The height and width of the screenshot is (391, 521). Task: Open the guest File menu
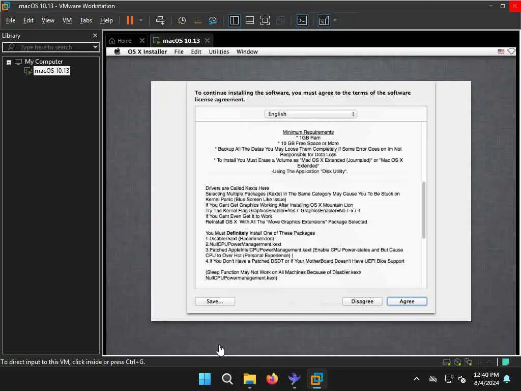[179, 51]
